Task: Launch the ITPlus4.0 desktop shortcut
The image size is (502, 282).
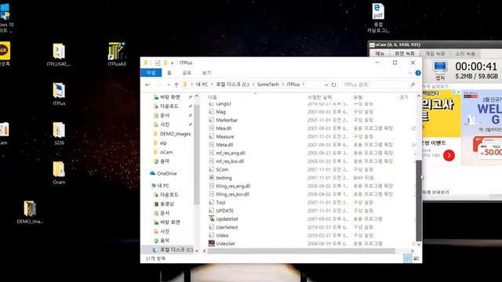Action: tap(117, 54)
